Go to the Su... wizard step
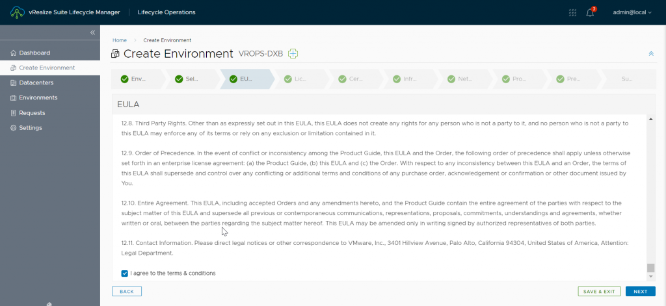Screen dimensions: 666x306 pyautogui.click(x=629, y=79)
